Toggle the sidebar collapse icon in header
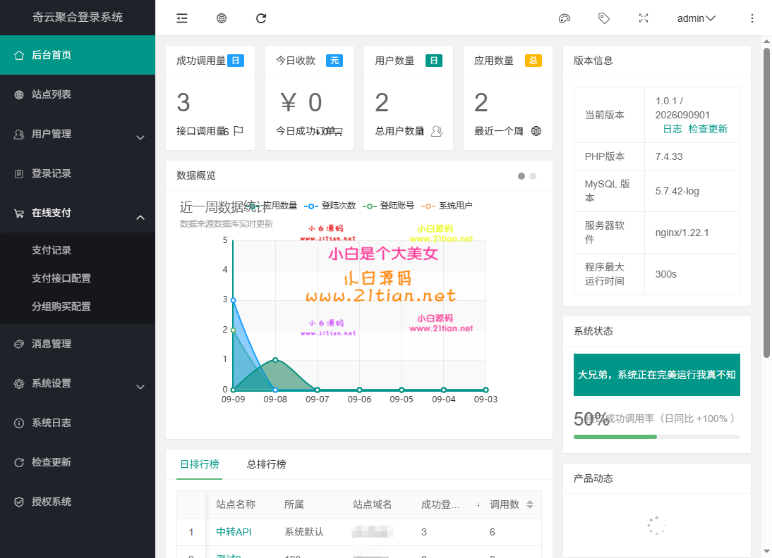 [x=181, y=19]
